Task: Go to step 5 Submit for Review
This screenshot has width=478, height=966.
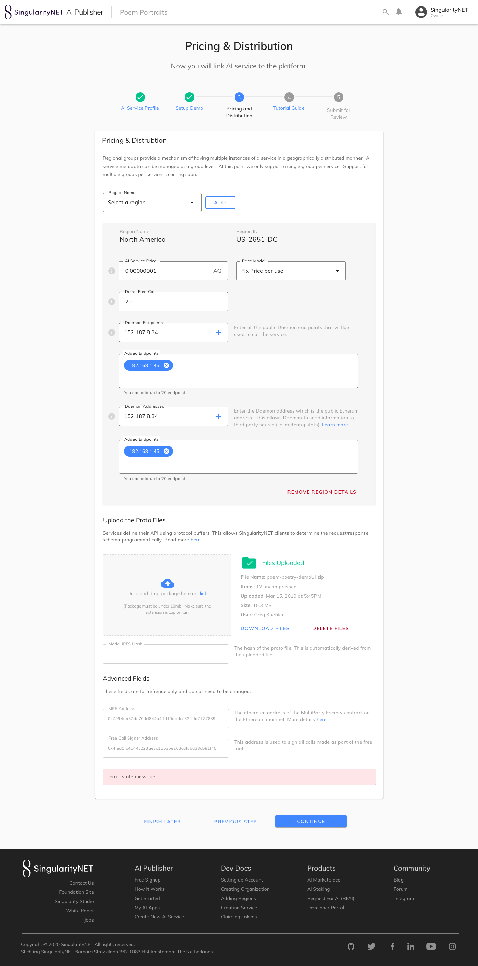Action: point(338,106)
